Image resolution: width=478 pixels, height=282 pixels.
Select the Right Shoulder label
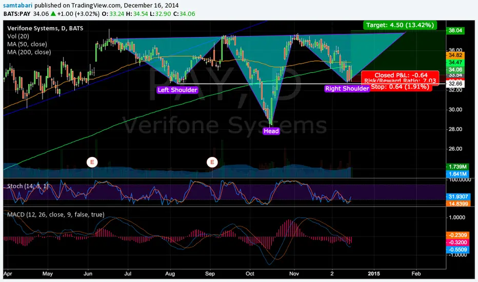(347, 89)
